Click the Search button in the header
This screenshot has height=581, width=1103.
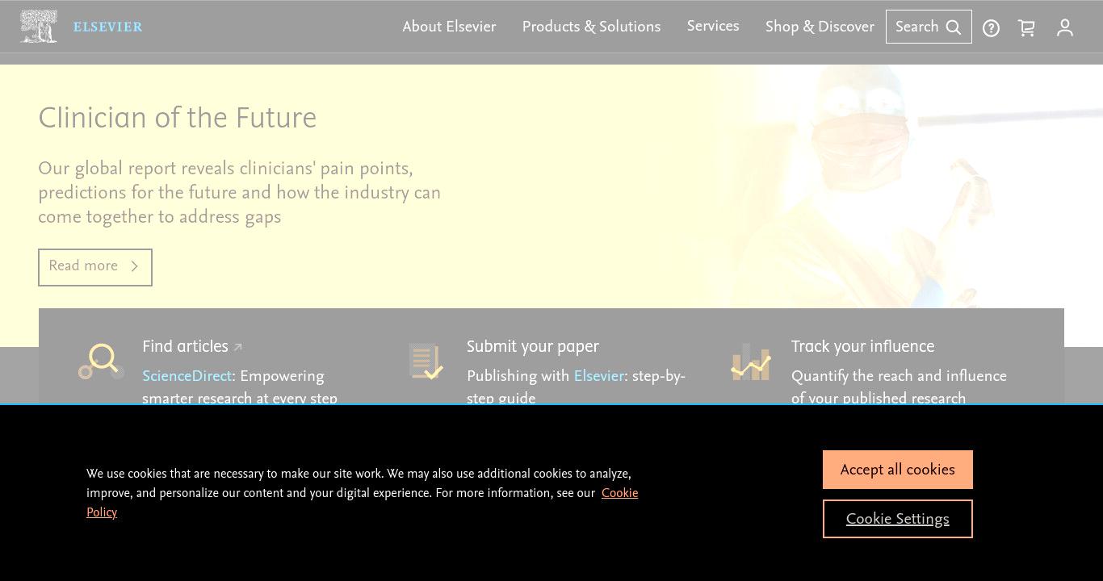click(929, 27)
